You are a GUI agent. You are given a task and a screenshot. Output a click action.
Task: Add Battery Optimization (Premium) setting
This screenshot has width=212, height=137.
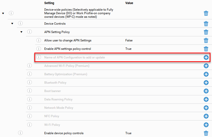point(206,74)
